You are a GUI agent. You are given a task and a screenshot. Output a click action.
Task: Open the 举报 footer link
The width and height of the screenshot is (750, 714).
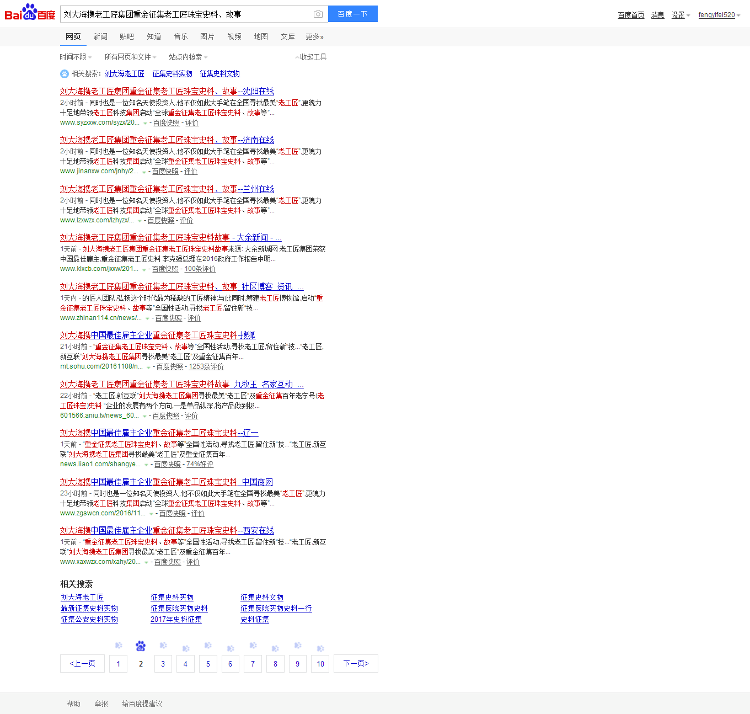(x=101, y=704)
